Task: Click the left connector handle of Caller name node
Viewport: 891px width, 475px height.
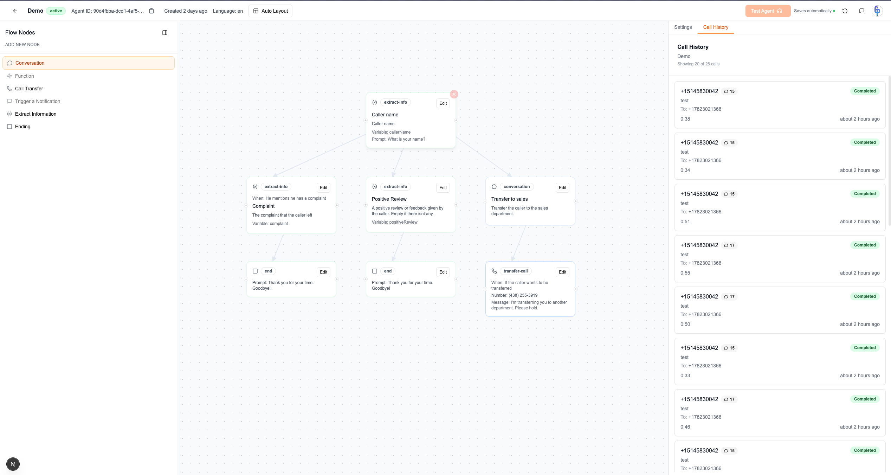Action: (x=366, y=120)
